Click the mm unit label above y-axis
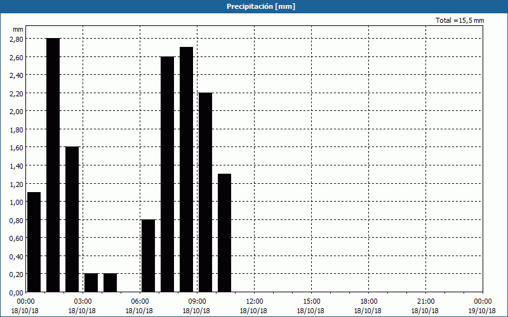508x317 pixels. (18, 29)
